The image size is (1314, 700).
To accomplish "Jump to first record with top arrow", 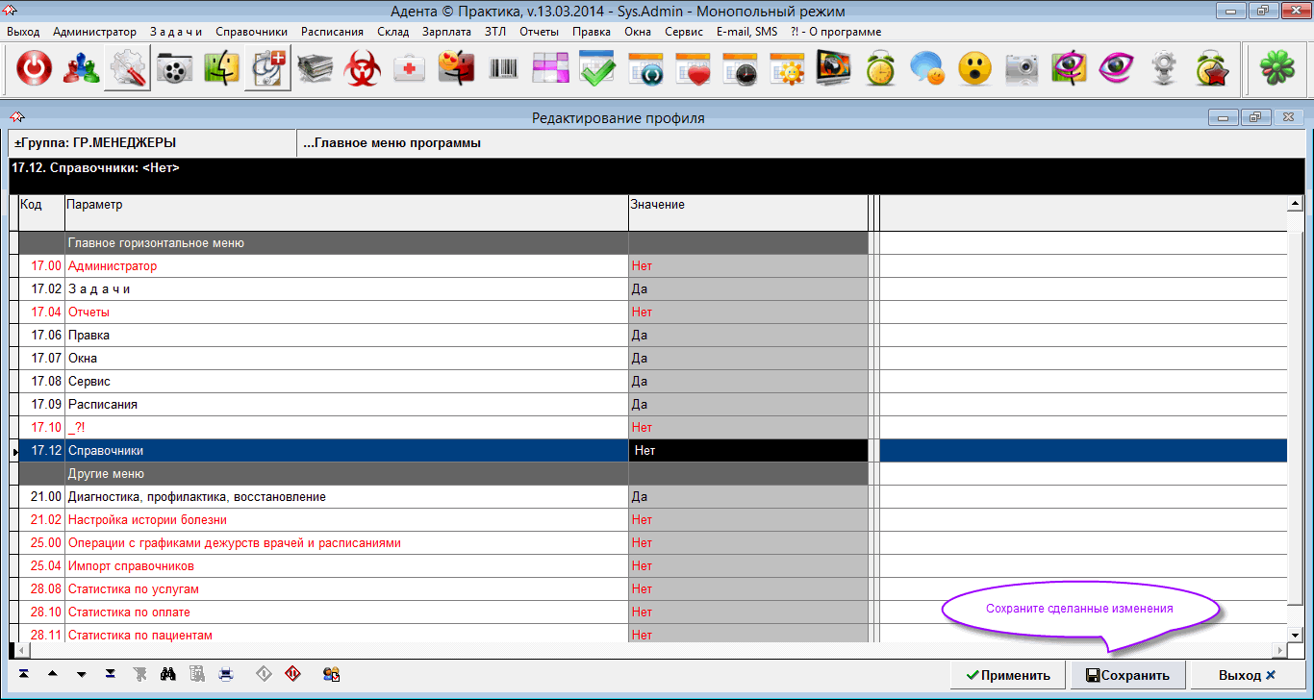I will click(23, 674).
